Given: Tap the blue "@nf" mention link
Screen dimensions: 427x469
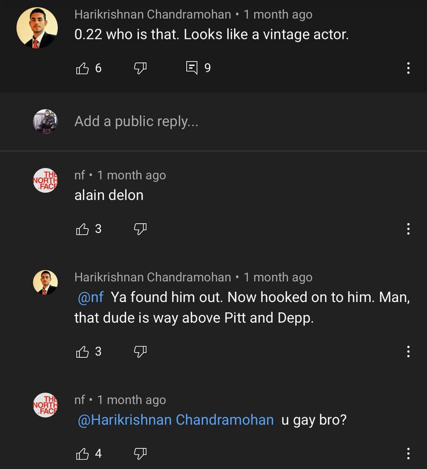Looking at the screenshot, I should pos(91,297).
